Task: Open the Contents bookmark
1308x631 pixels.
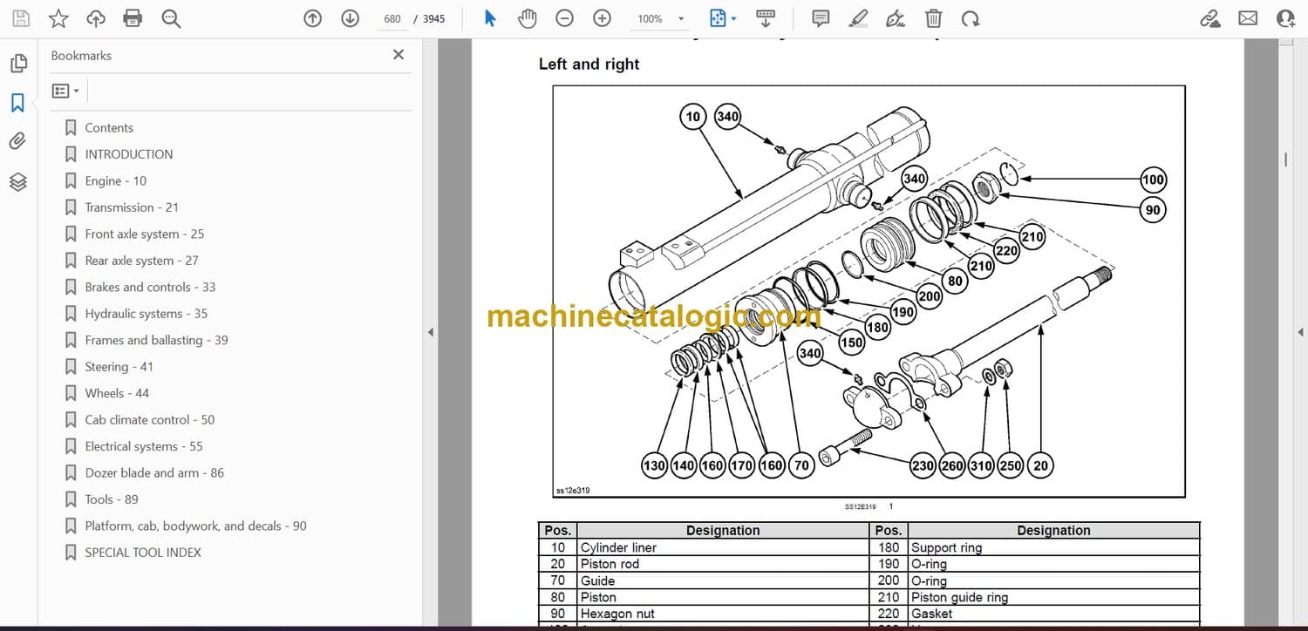Action: pyautogui.click(x=109, y=127)
